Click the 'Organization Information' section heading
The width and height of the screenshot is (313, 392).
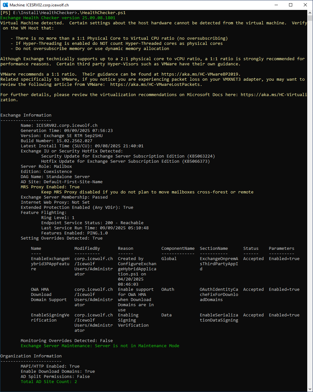[31, 356]
